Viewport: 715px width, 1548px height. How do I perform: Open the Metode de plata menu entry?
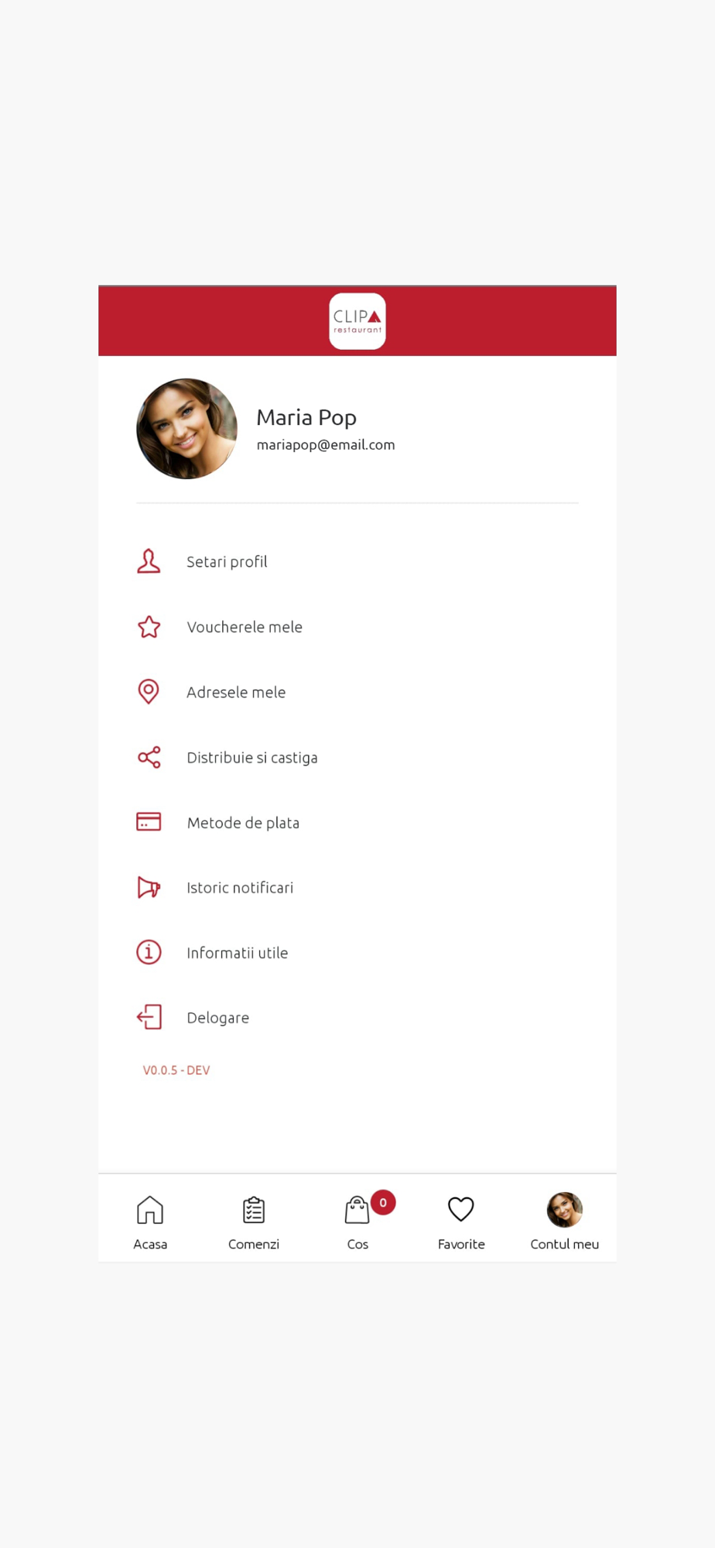pos(357,822)
